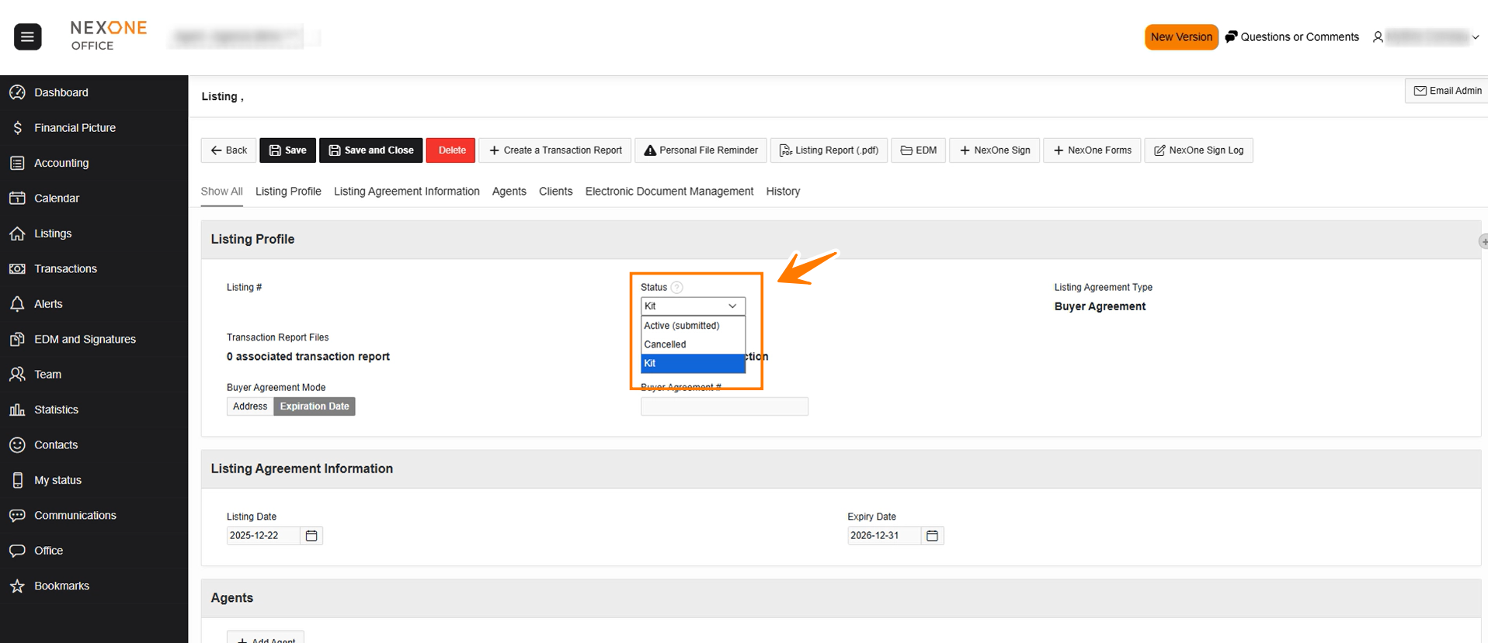Viewport: 1488px width, 643px height.
Task: Open the History tab
Action: click(783, 191)
